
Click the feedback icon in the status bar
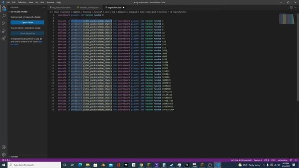[x=291, y=160]
